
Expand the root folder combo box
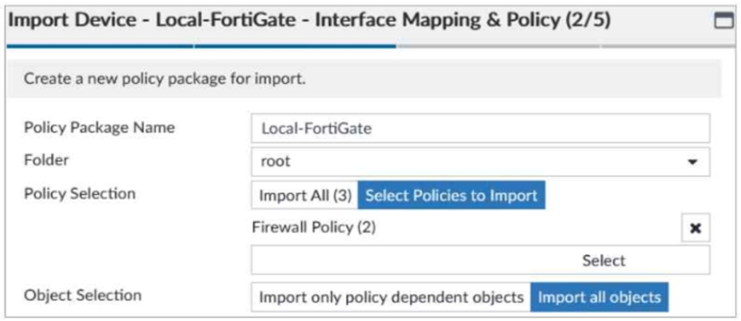pos(480,162)
